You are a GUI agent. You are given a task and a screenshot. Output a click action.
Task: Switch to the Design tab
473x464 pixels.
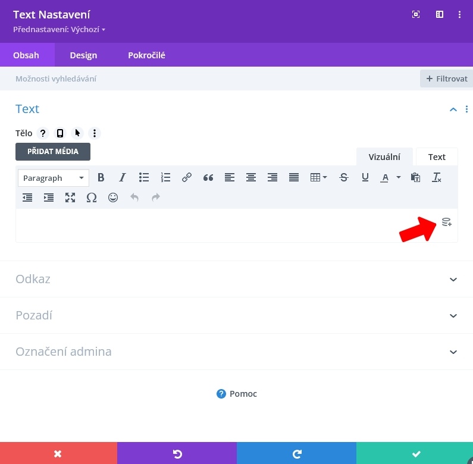pos(83,55)
